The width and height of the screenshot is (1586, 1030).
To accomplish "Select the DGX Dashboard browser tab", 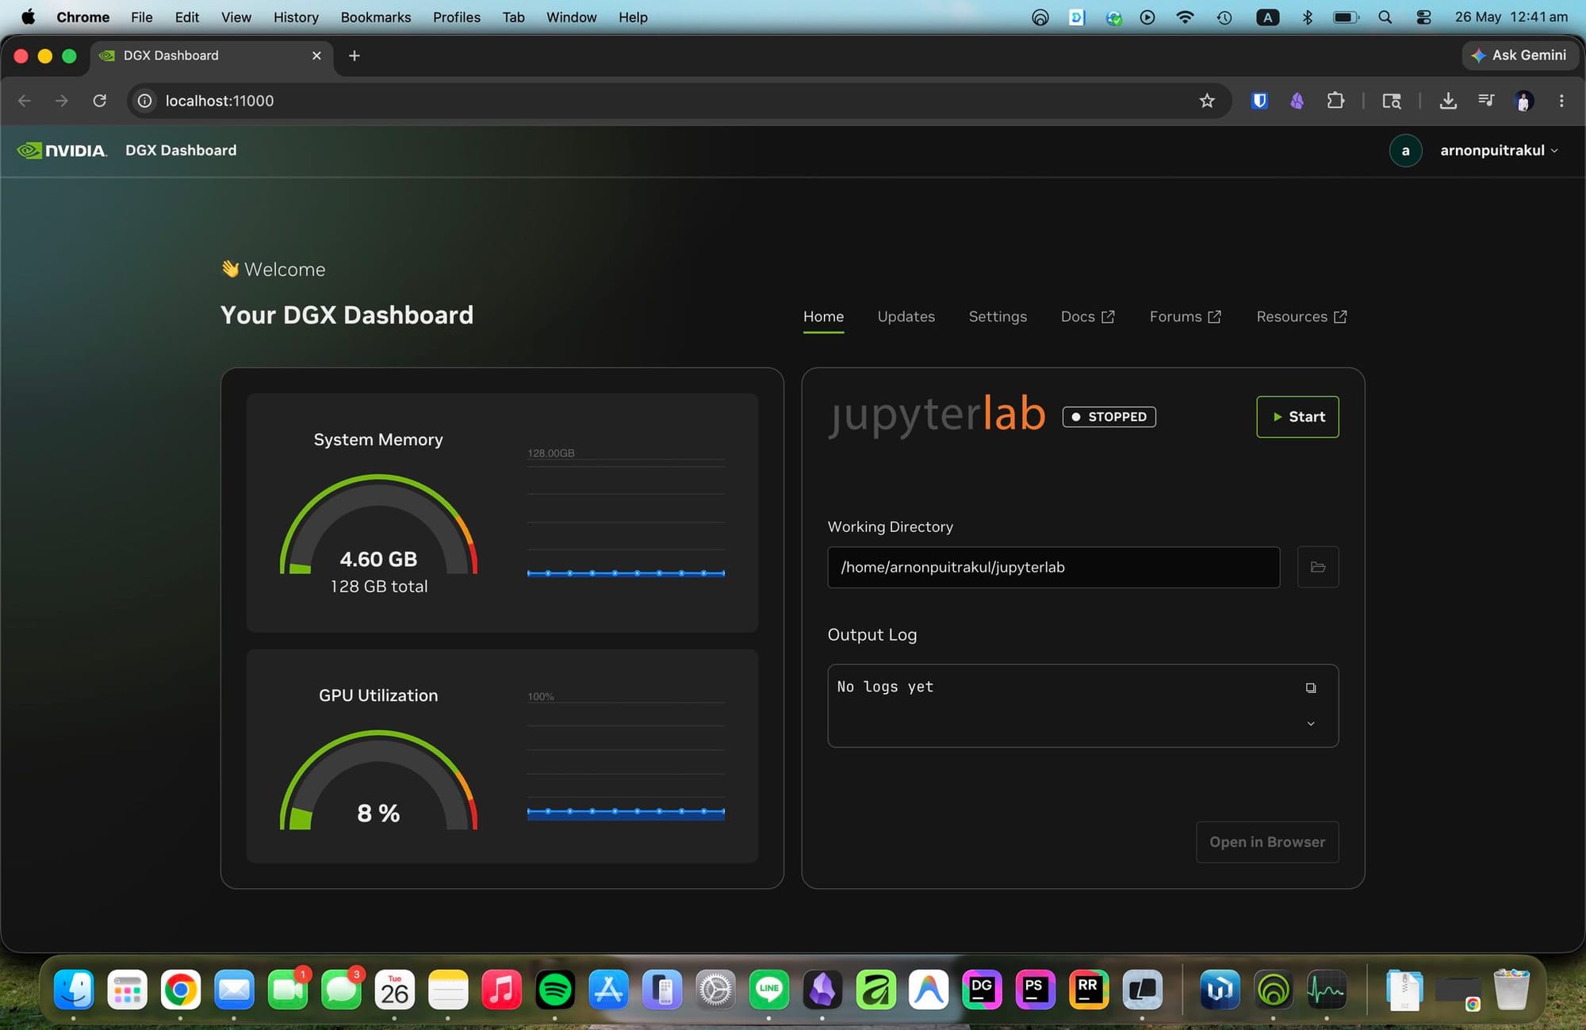I will [211, 56].
